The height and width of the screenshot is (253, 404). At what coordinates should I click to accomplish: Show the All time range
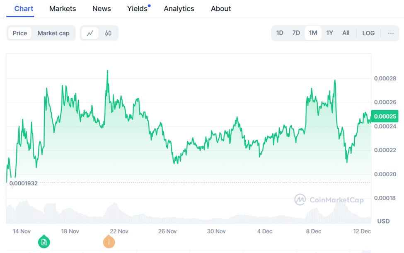(346, 33)
